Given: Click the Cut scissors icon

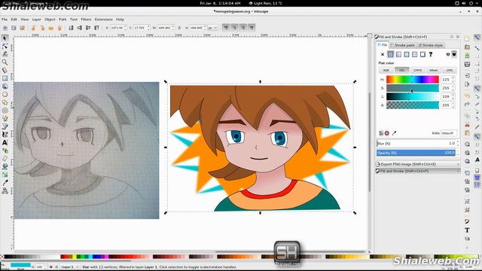Looking at the screenshot, I should click(x=467, y=124).
